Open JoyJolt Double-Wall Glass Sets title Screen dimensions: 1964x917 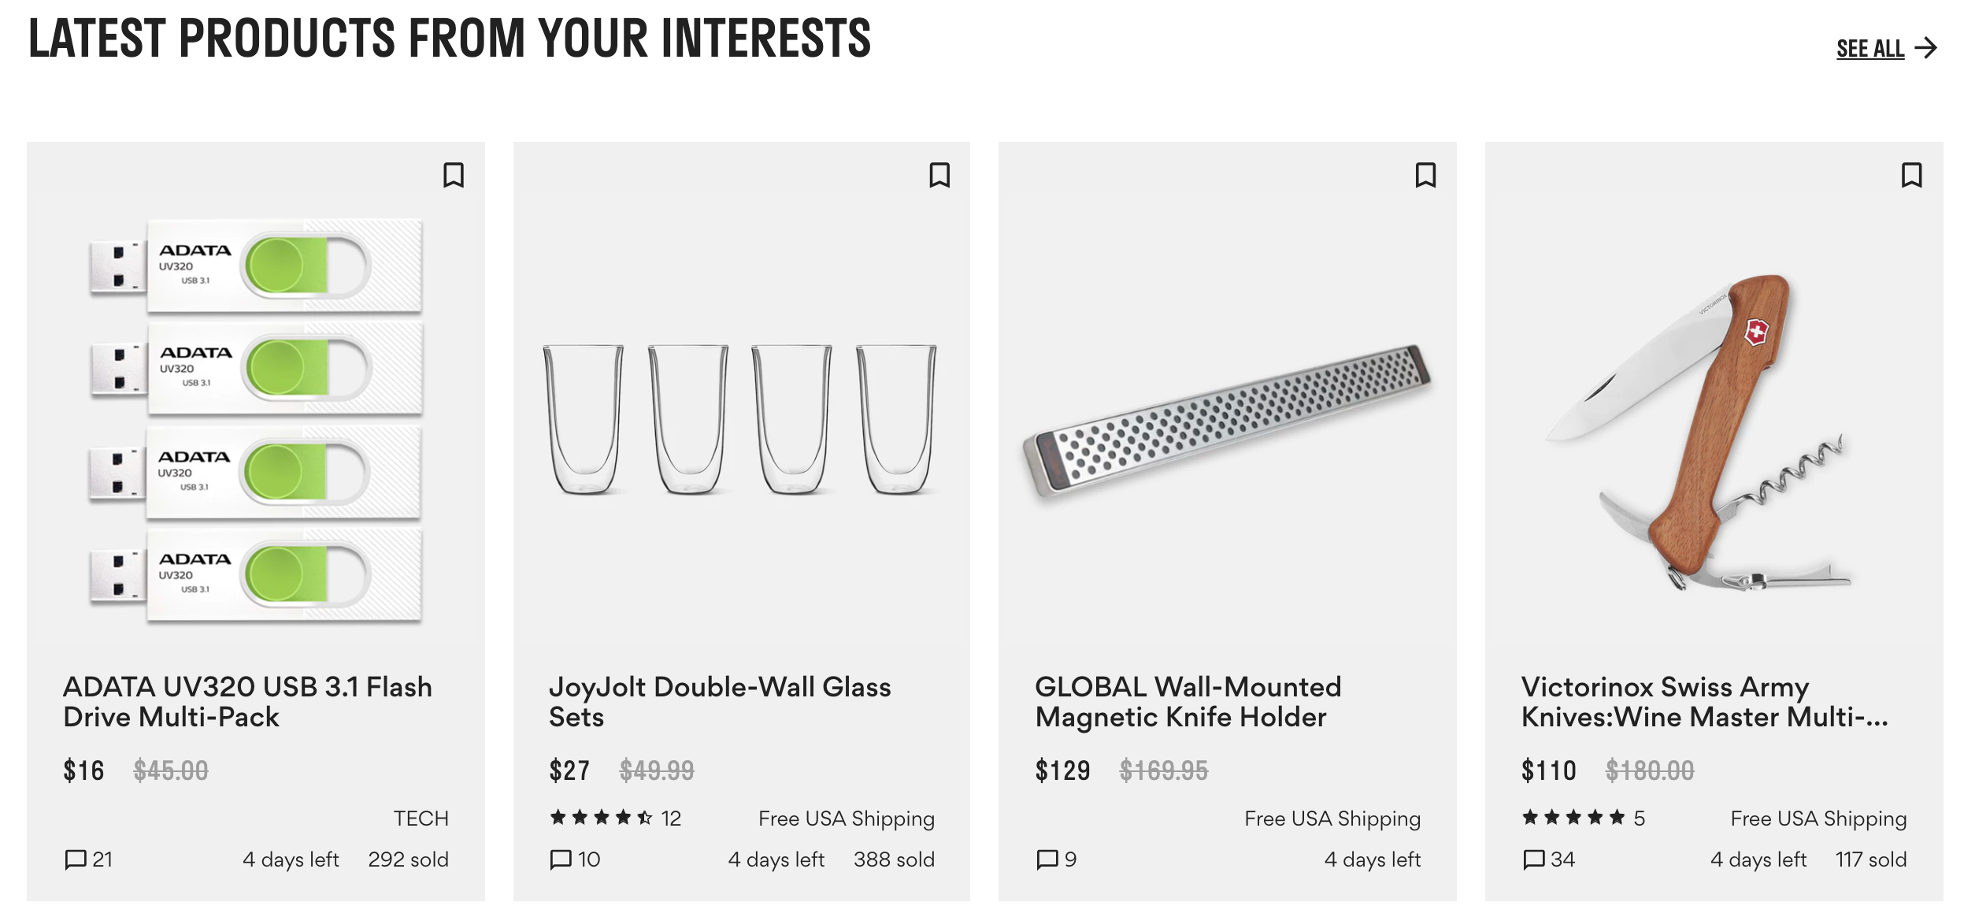pos(719,702)
